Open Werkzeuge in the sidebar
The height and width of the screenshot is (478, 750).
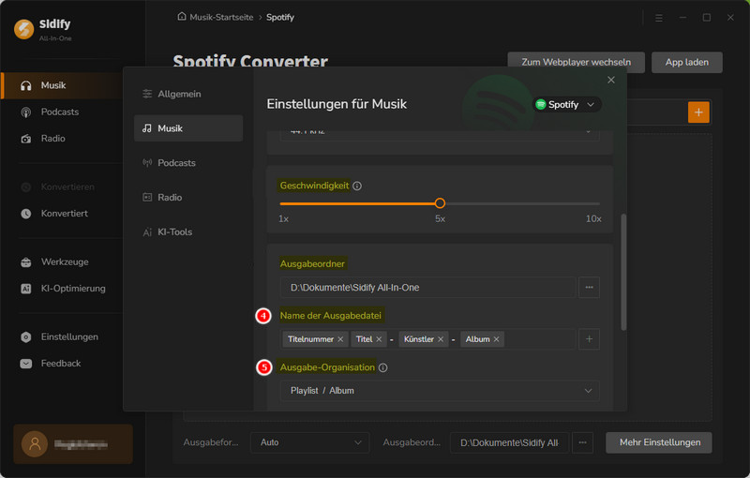(65, 261)
